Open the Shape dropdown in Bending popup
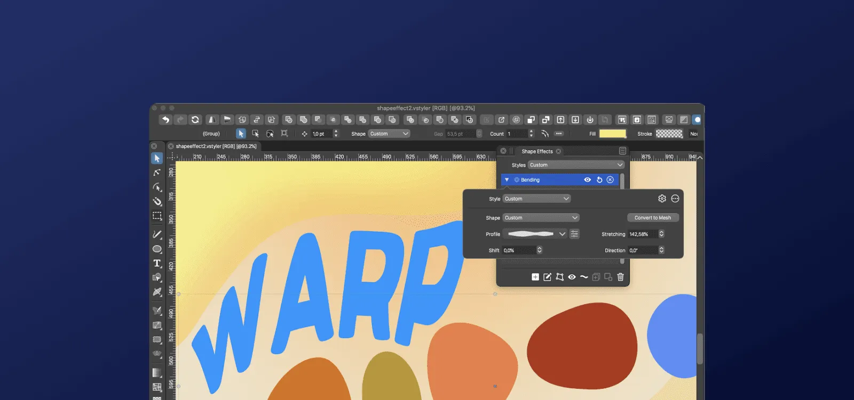854x400 pixels. click(x=541, y=218)
